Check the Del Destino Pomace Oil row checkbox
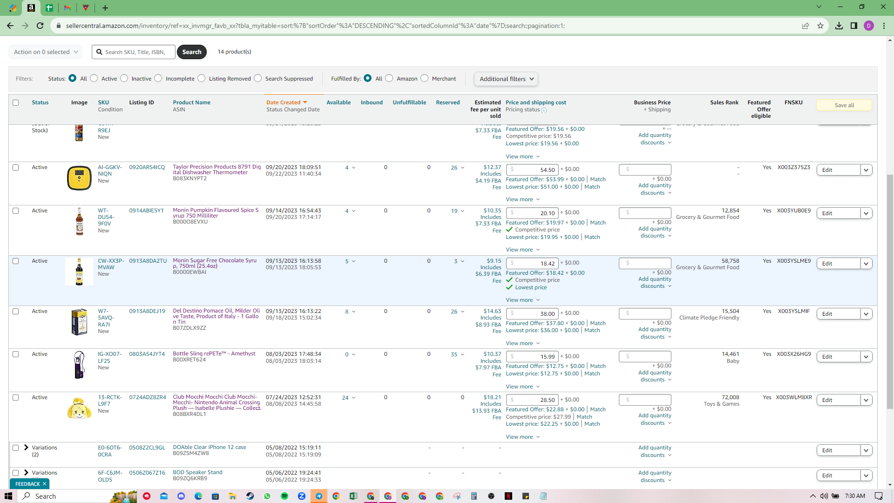The width and height of the screenshot is (894, 503). 16,311
